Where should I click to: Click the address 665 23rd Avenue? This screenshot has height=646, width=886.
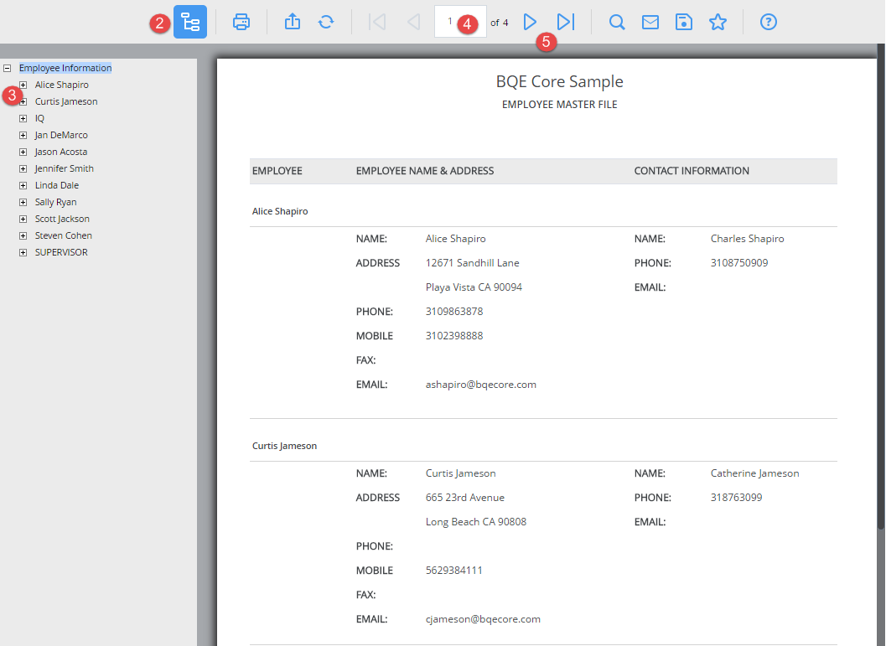pos(465,498)
